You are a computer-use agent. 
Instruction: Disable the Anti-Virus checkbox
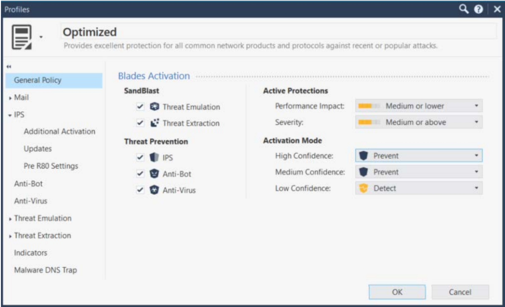pyautogui.click(x=141, y=190)
